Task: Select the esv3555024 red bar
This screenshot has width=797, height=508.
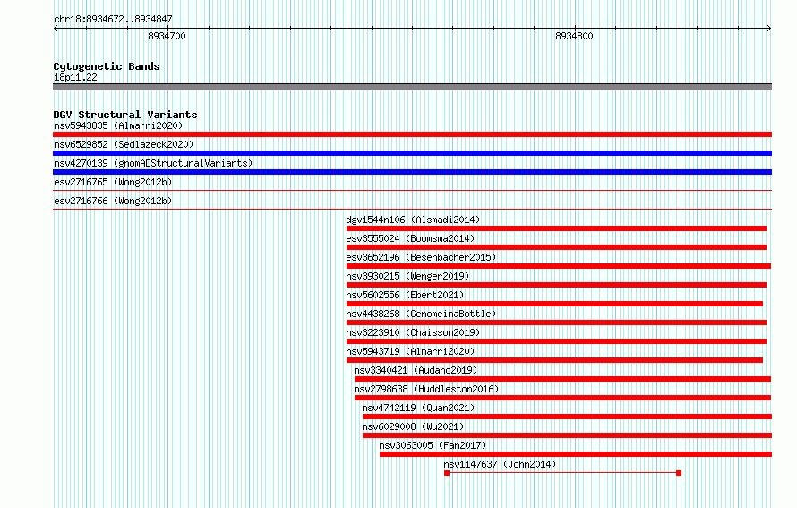Action: click(x=556, y=247)
